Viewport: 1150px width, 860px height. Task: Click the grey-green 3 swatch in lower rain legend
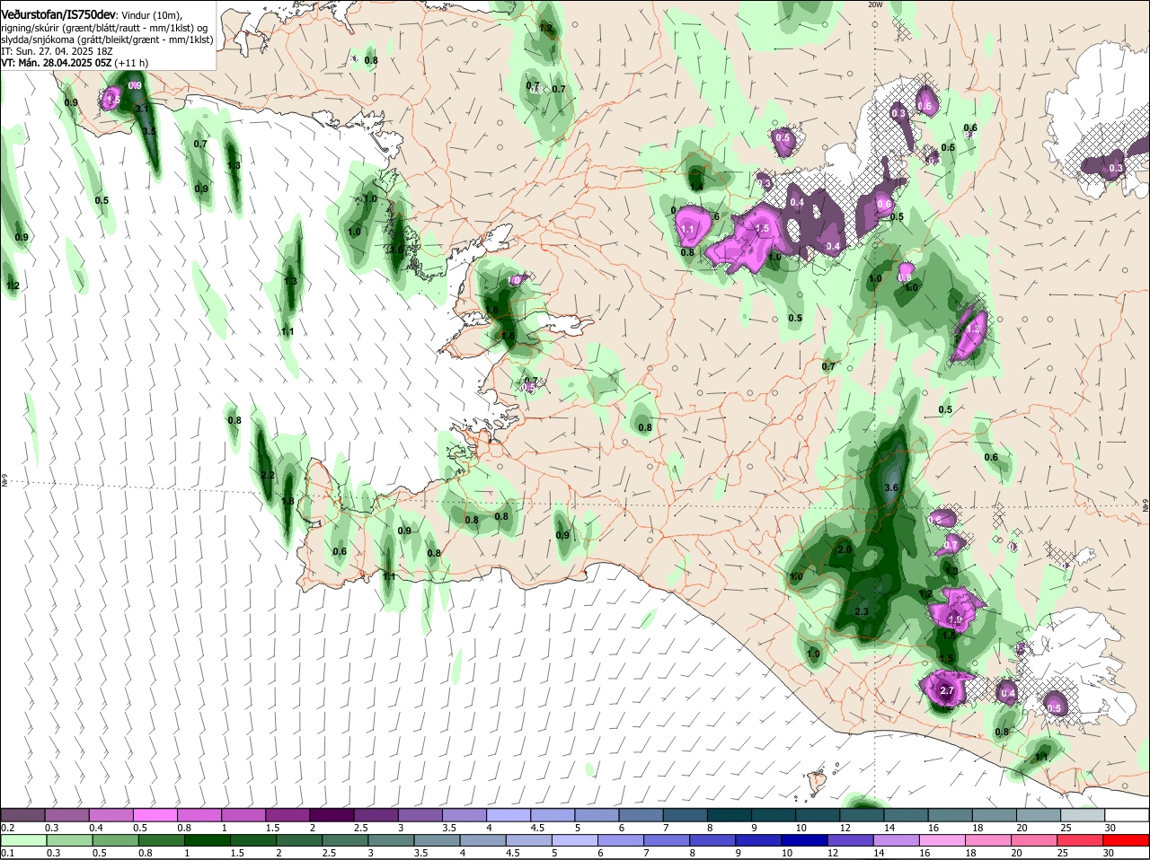tap(392, 840)
